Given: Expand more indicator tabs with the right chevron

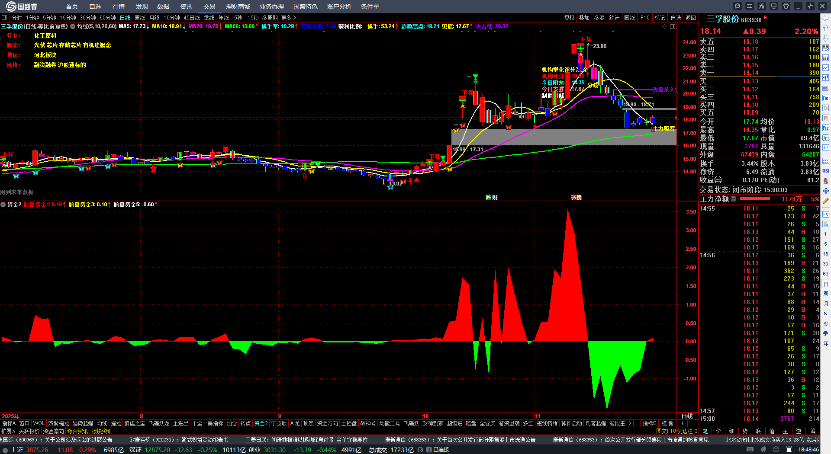Looking at the screenshot, I should pos(630,423).
